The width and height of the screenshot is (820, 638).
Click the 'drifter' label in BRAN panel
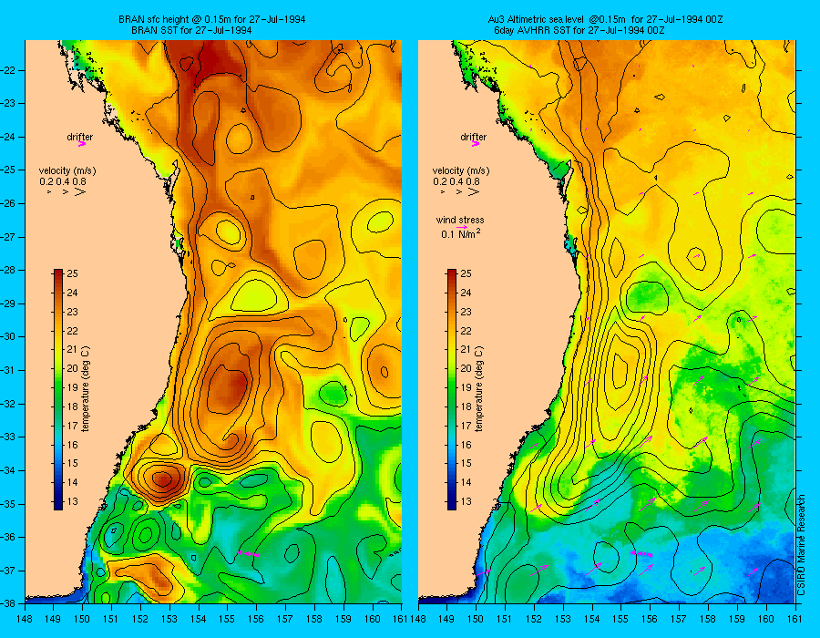80,137
